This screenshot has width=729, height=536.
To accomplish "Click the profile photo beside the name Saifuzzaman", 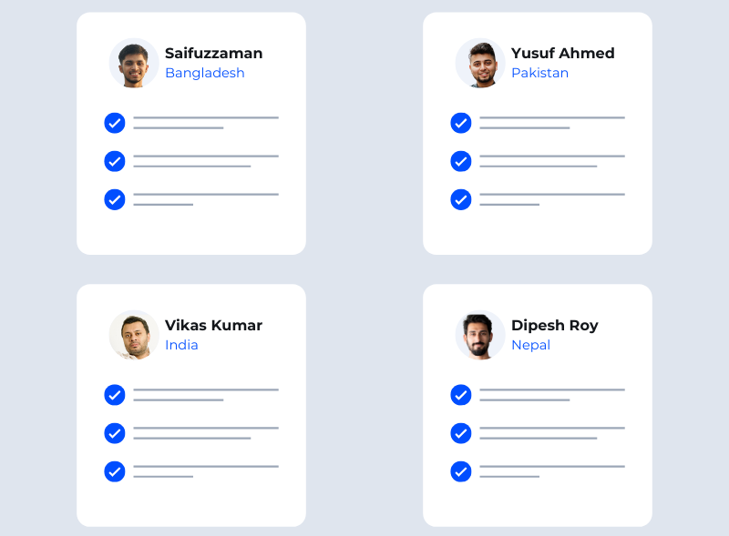I will [134, 63].
